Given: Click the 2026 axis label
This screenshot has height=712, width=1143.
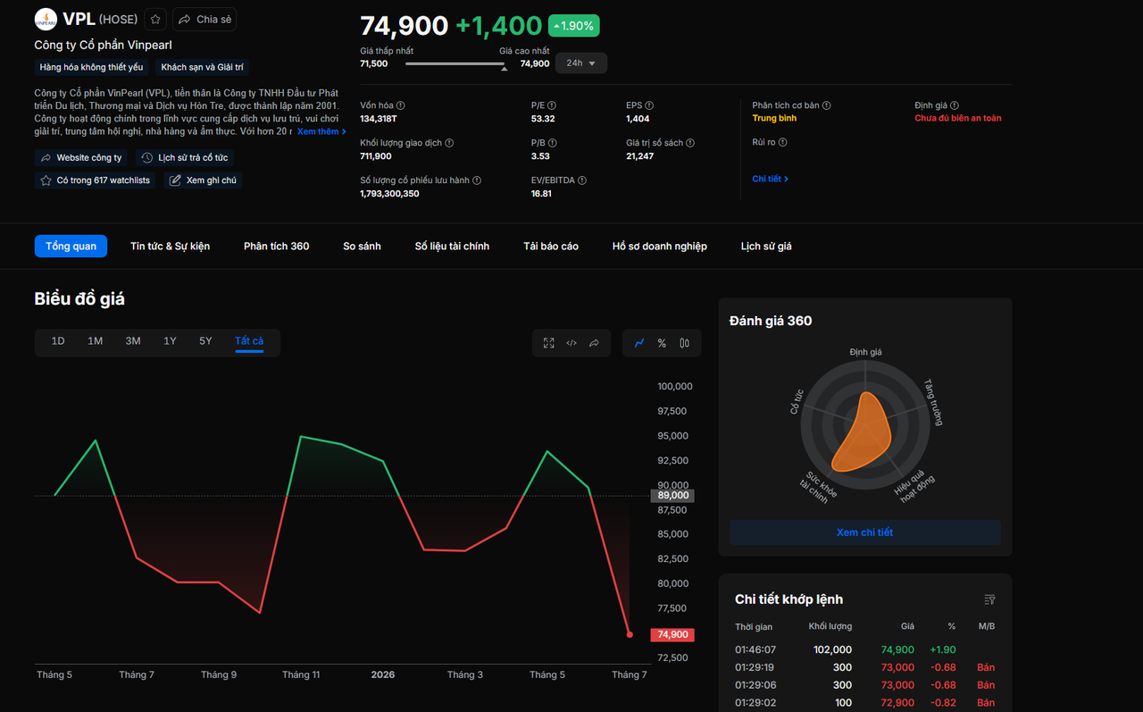Looking at the screenshot, I should pos(383,674).
